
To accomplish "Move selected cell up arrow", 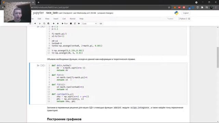I will 53,24.
